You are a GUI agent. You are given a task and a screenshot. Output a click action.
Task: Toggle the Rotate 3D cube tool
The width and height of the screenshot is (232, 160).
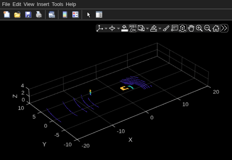(x=183, y=28)
